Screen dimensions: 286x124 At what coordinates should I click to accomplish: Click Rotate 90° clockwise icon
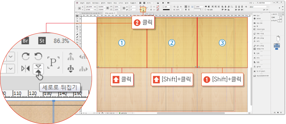click(140, 6)
